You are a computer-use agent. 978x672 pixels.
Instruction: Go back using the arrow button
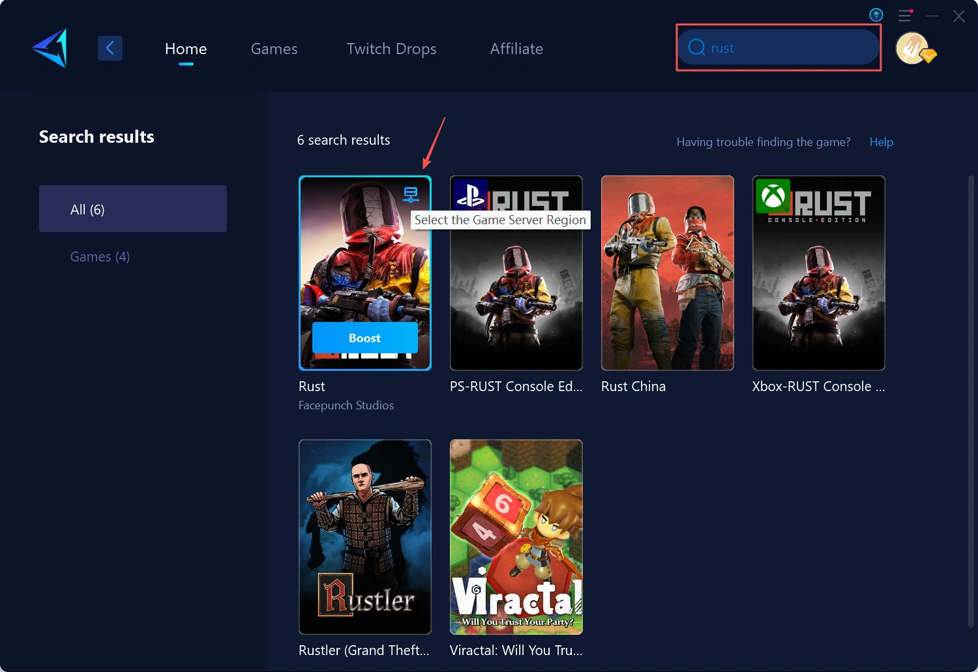click(110, 48)
